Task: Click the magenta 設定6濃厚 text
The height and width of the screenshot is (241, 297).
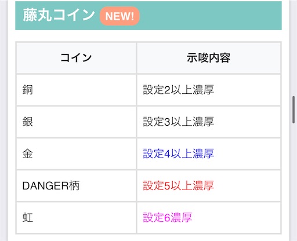Action: (168, 218)
